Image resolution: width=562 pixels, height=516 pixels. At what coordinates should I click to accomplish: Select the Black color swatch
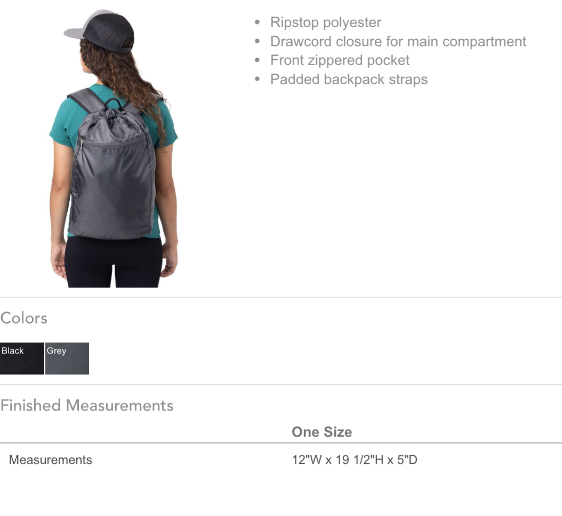tap(22, 358)
